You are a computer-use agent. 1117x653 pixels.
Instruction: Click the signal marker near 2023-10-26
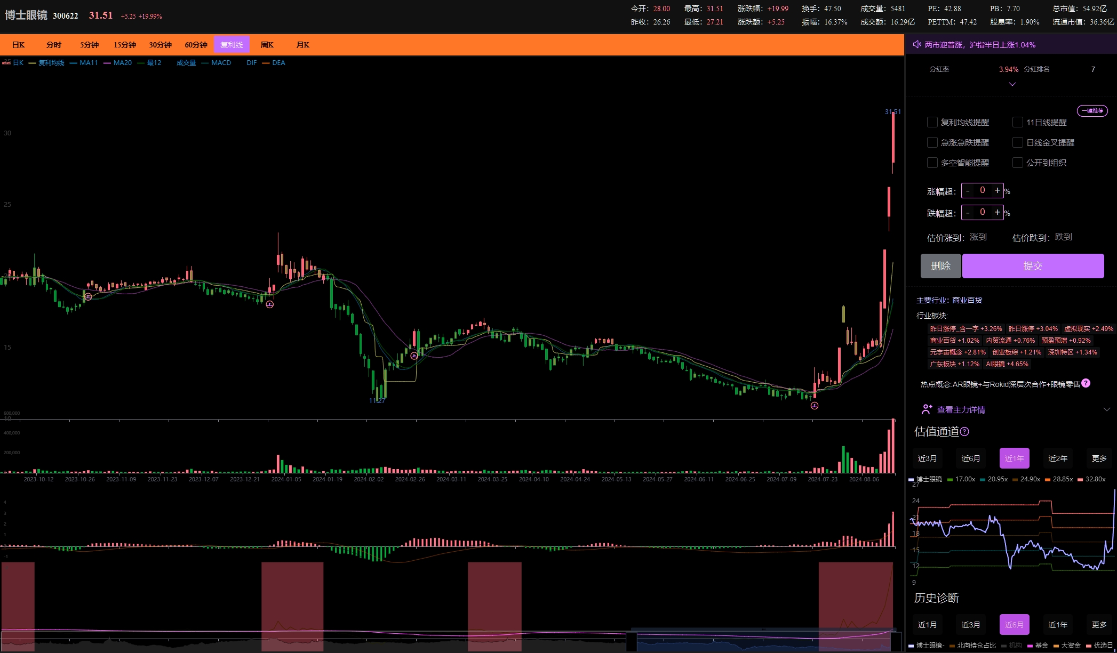89,296
